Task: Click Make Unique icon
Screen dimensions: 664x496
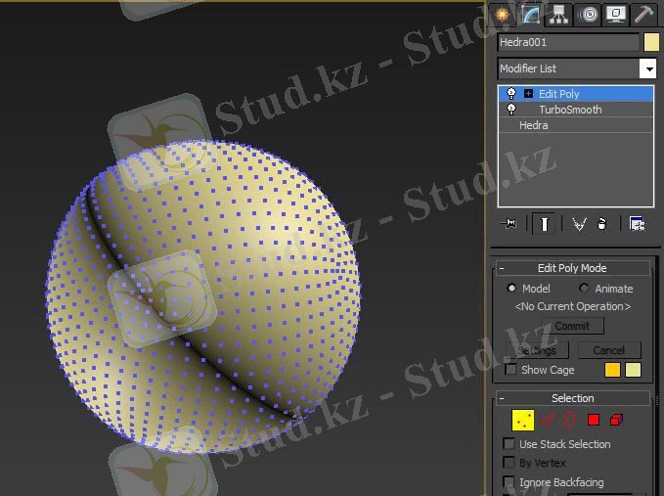Action: point(579,224)
